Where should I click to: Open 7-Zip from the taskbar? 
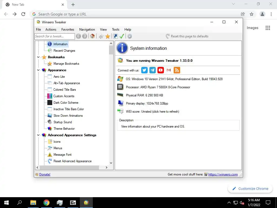pos(73,203)
